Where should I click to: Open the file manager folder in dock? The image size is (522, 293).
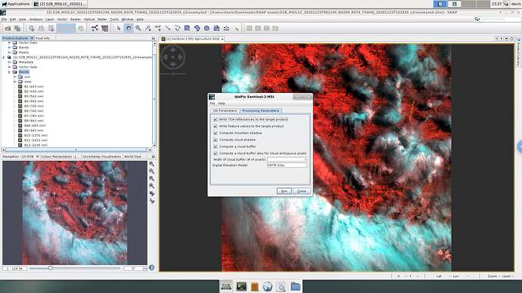click(x=295, y=286)
